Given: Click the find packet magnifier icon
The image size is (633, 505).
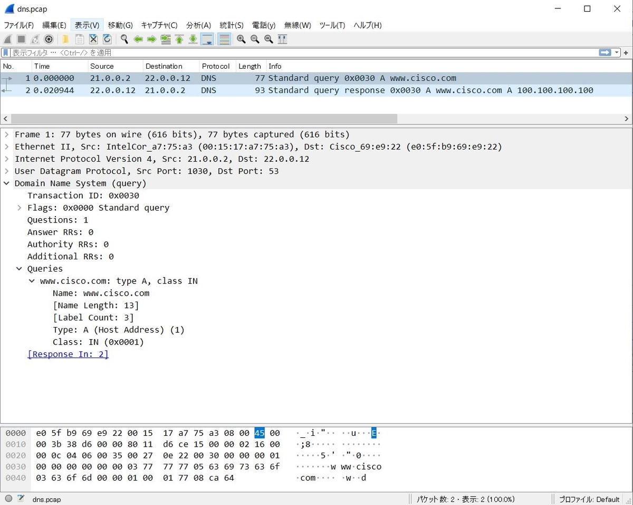Looking at the screenshot, I should pyautogui.click(x=124, y=39).
